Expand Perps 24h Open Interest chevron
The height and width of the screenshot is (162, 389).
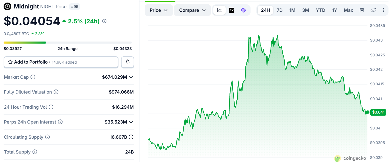[x=131, y=122]
